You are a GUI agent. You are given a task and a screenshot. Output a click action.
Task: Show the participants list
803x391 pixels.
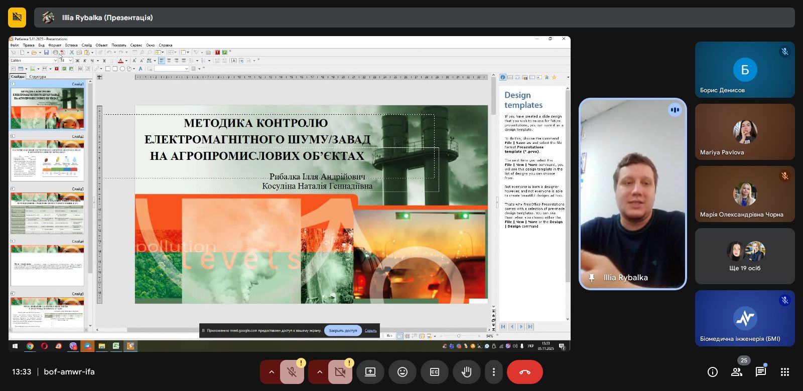pos(737,372)
